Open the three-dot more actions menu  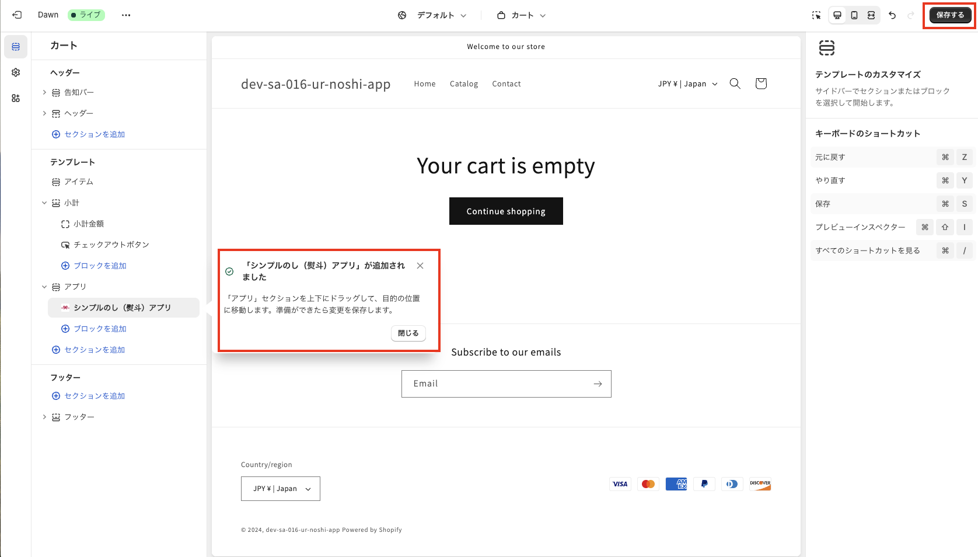tap(126, 15)
